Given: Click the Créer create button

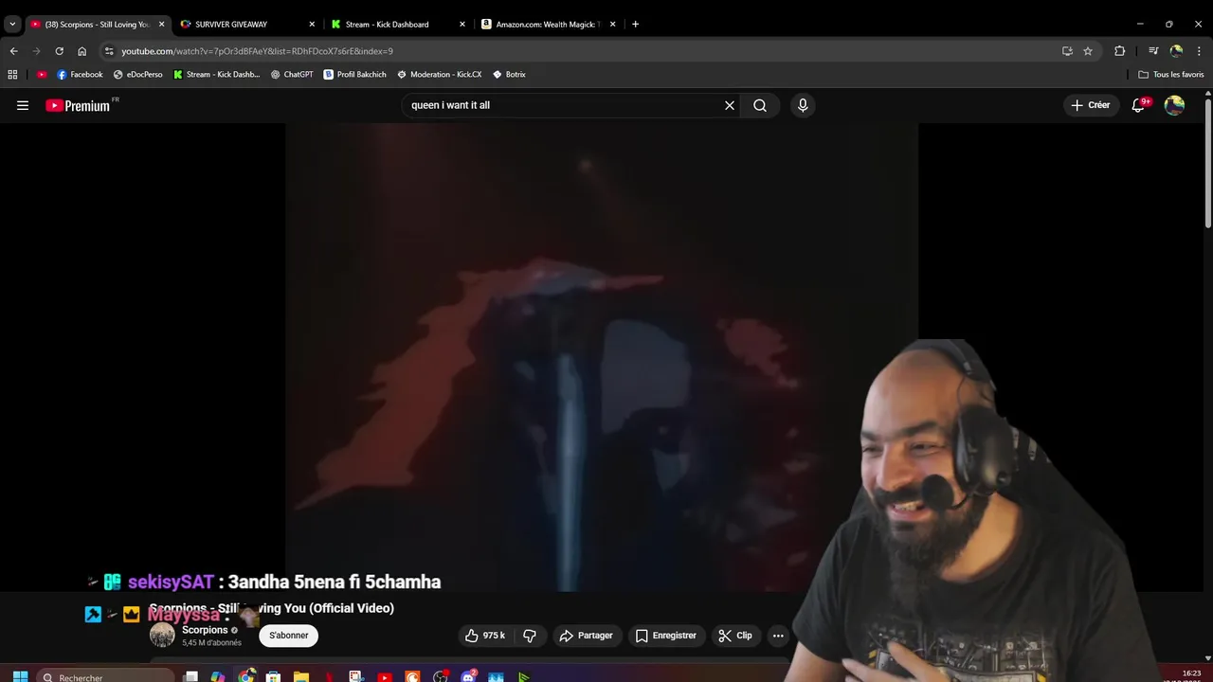Looking at the screenshot, I should (x=1091, y=105).
